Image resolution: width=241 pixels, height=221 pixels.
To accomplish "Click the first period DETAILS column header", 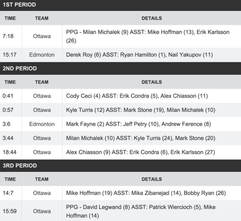I will 151,18.
